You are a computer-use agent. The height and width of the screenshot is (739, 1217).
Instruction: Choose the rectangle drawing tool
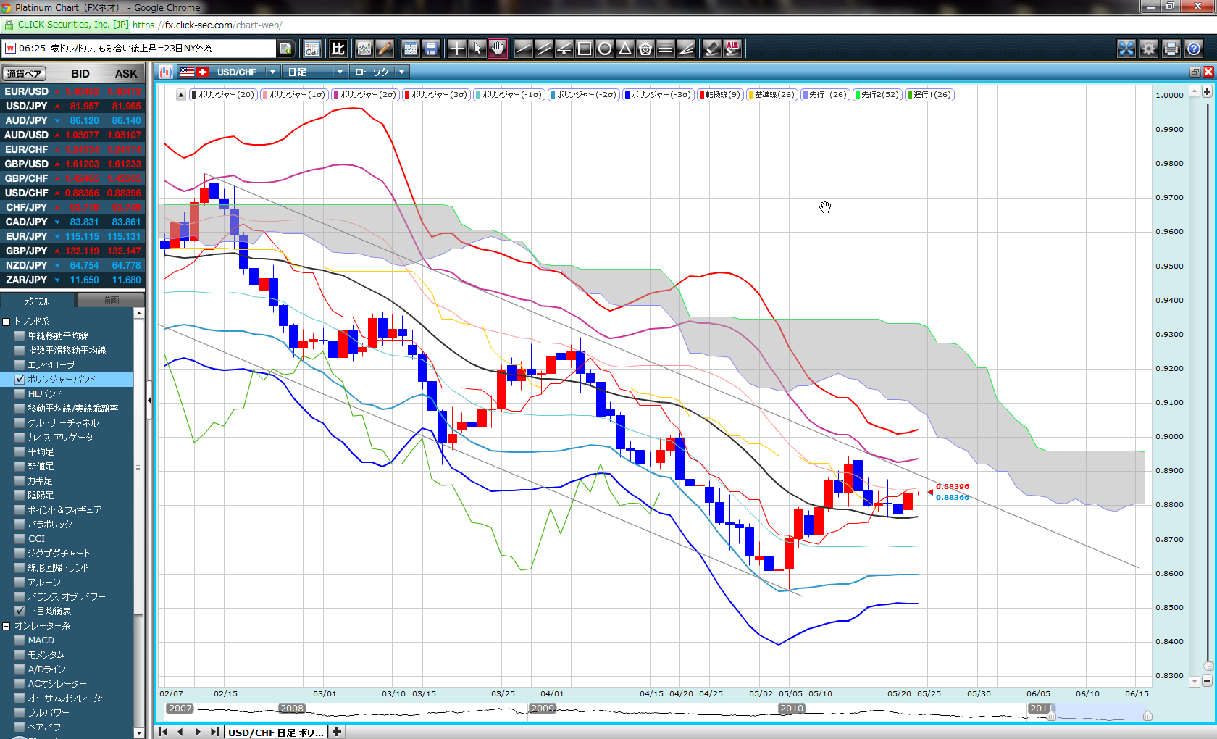[585, 49]
